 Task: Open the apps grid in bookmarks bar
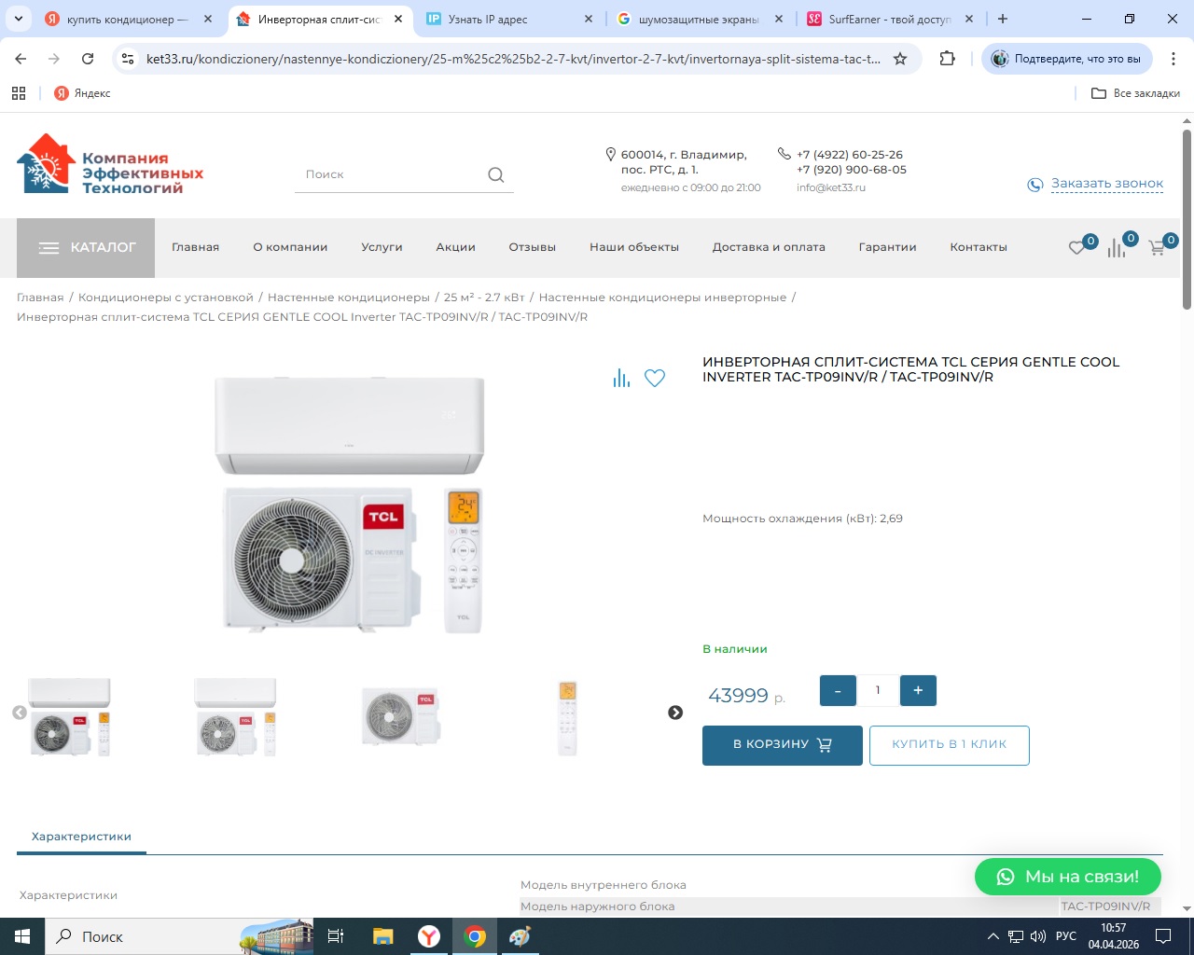tap(19, 93)
